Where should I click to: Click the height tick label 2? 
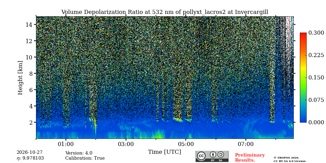coord(31,122)
